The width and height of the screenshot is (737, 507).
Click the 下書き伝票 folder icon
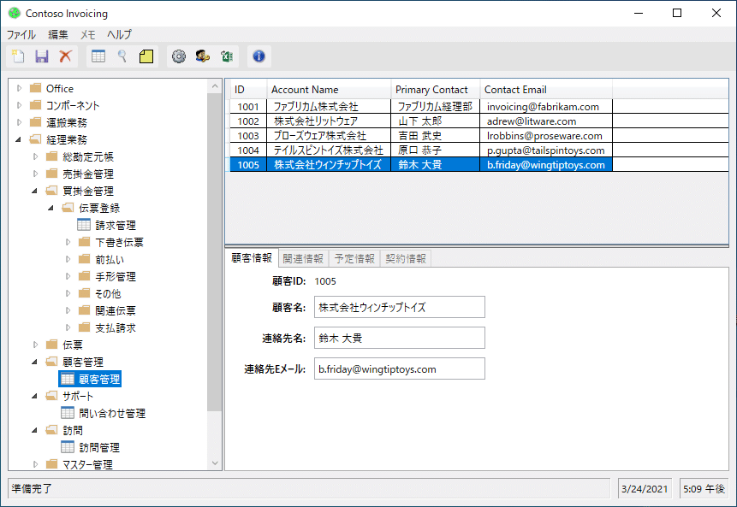pyautogui.click(x=84, y=242)
